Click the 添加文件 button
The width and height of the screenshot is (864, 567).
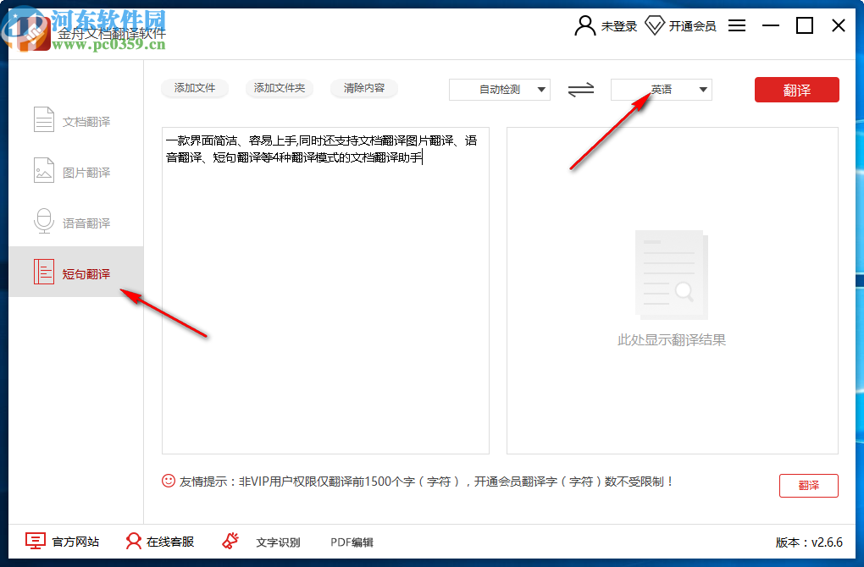pyautogui.click(x=195, y=88)
